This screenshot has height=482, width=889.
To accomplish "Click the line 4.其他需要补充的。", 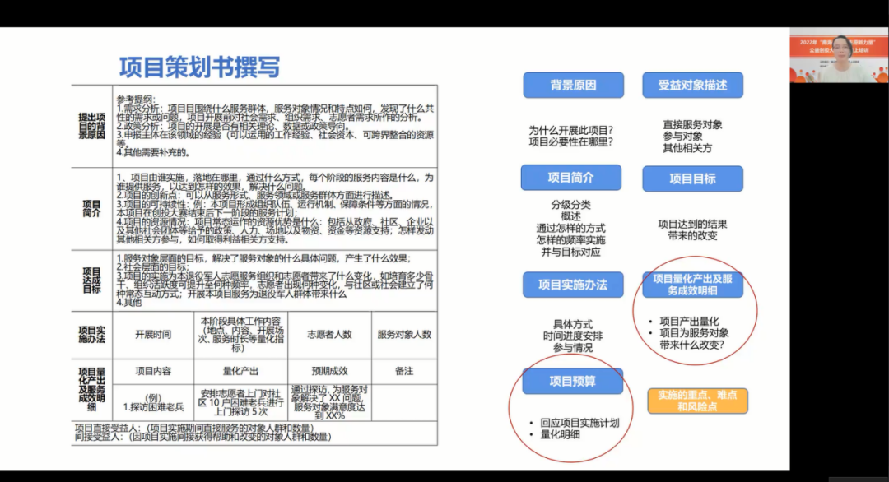I will pos(153,152).
